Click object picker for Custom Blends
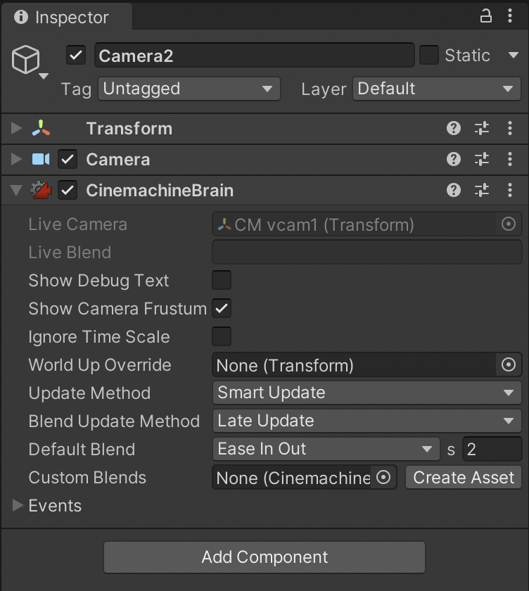529x591 pixels. coord(383,477)
